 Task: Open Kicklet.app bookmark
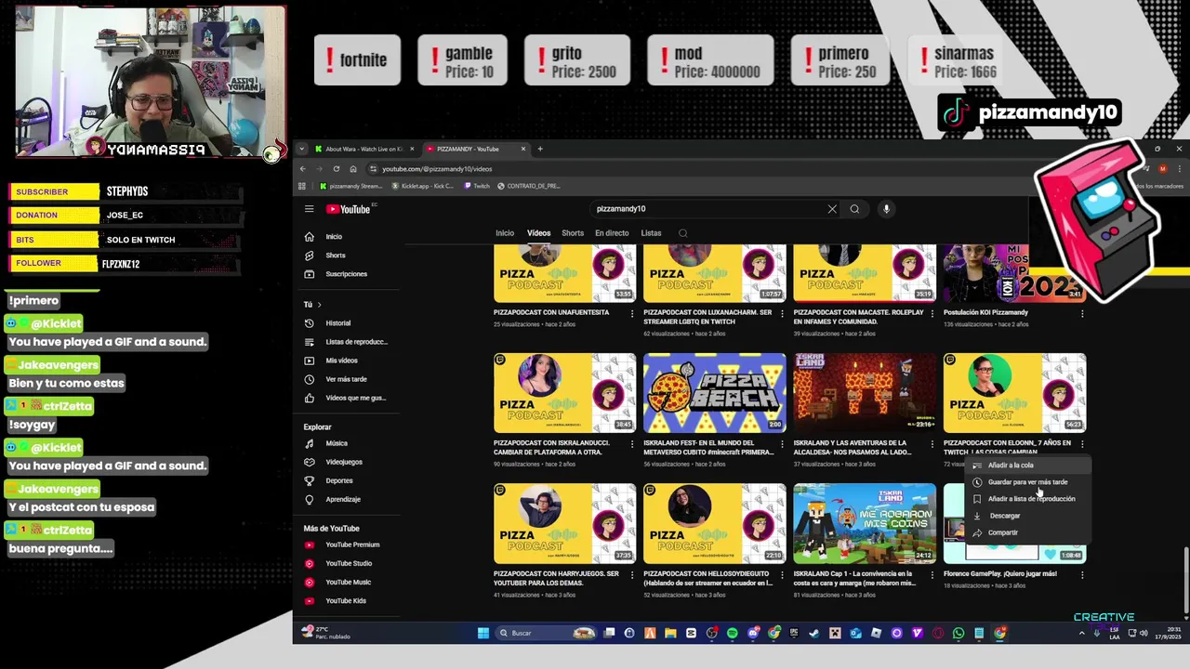423,186
